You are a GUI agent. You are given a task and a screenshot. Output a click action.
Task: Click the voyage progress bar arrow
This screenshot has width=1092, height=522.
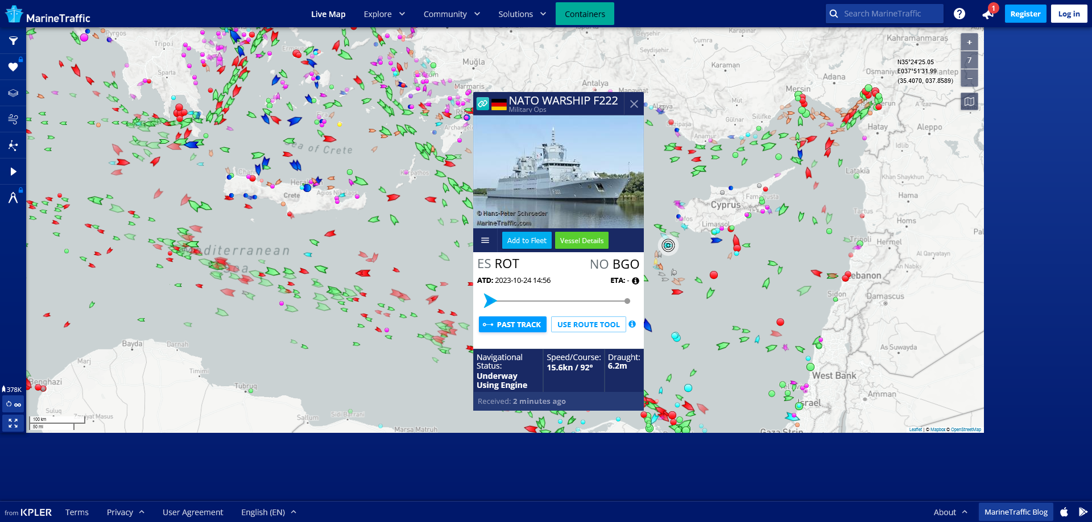pyautogui.click(x=490, y=300)
